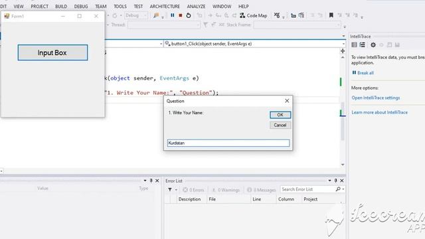This screenshot has width=425, height=239.
Task: Expand the button1_Click member dropdown
Action: coord(254,44)
